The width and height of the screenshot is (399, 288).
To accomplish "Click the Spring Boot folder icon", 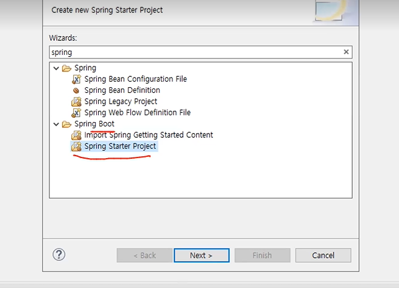I will pos(66,124).
